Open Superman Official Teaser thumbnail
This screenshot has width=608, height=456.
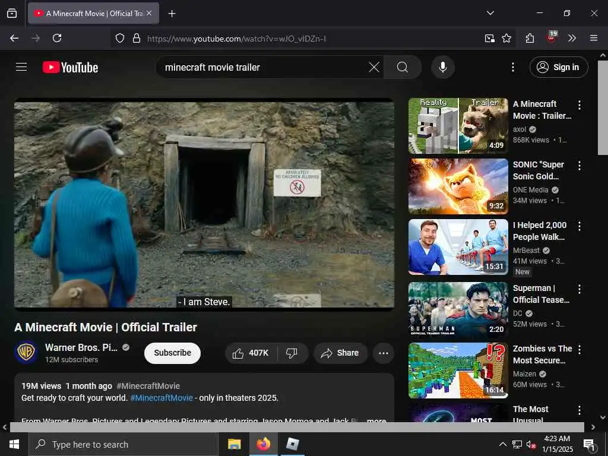[458, 310]
